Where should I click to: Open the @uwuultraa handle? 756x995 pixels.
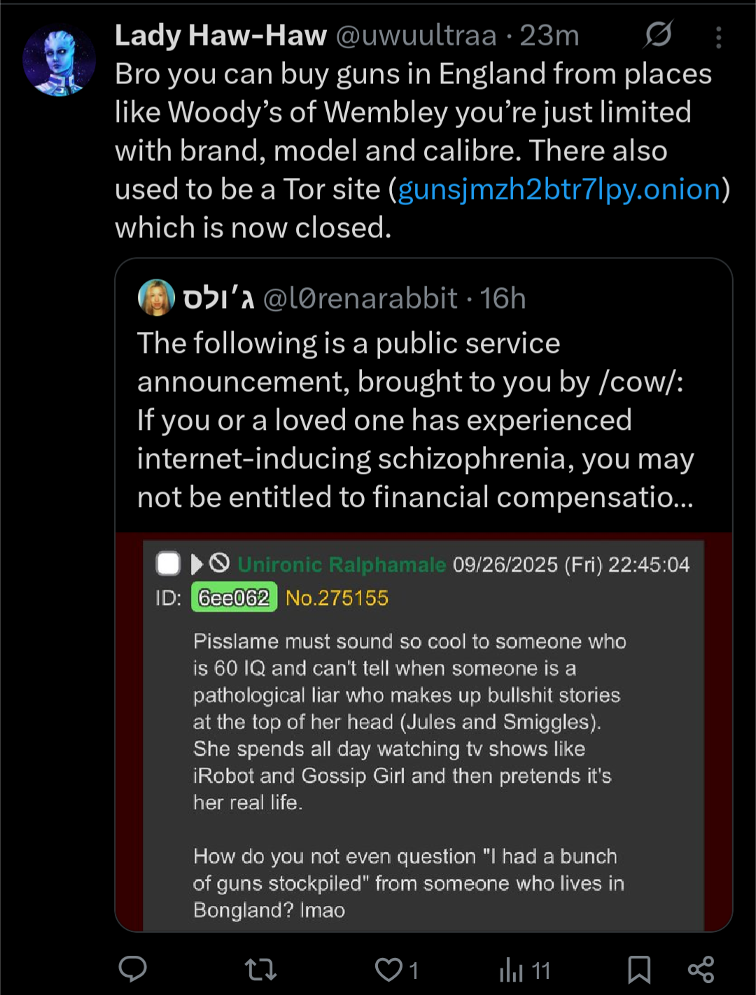[416, 35]
